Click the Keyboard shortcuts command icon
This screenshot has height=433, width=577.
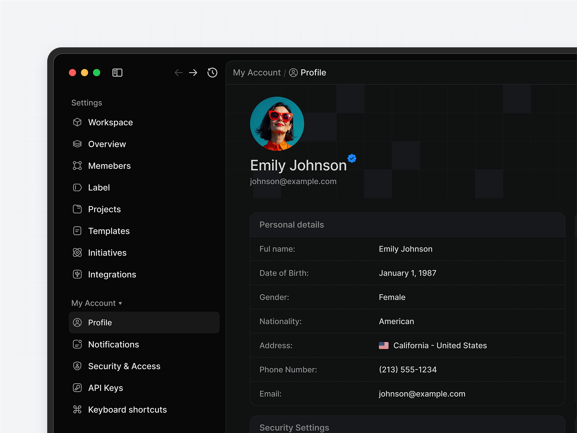pyautogui.click(x=77, y=410)
